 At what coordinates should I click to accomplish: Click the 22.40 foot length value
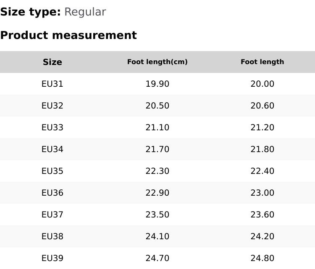tap(262, 171)
